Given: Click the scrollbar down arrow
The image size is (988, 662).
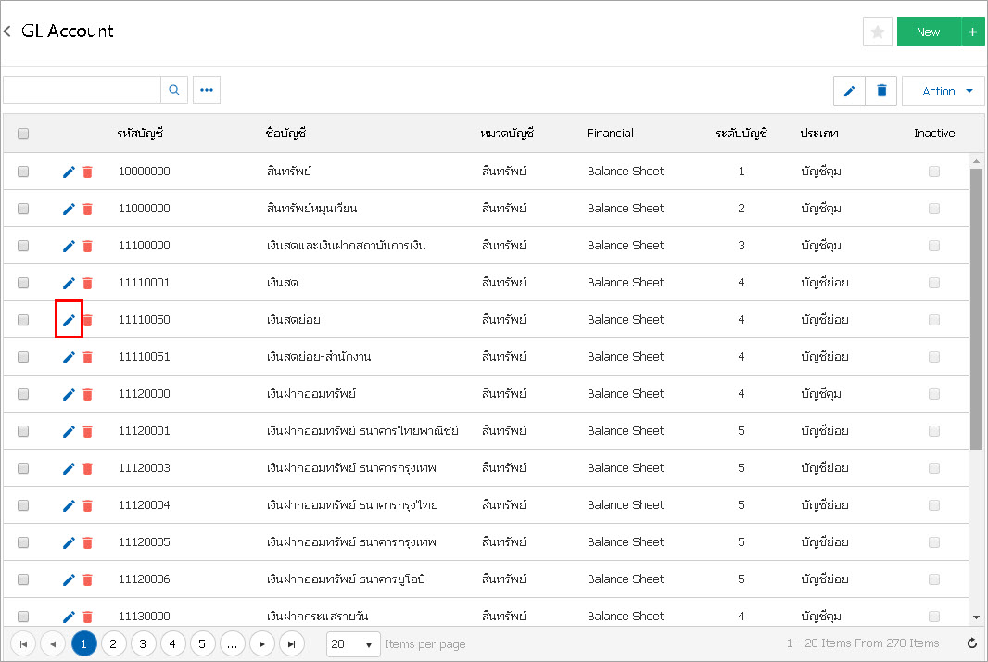Looking at the screenshot, I should [x=976, y=617].
